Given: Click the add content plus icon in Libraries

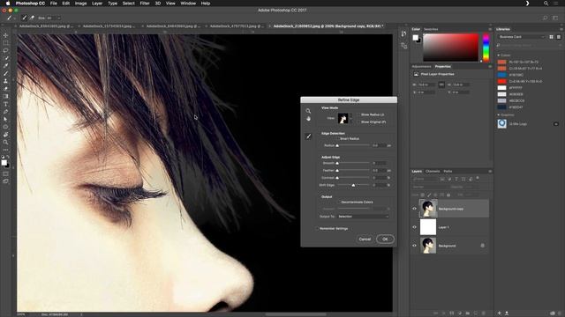Looking at the screenshot, I should [500, 313].
